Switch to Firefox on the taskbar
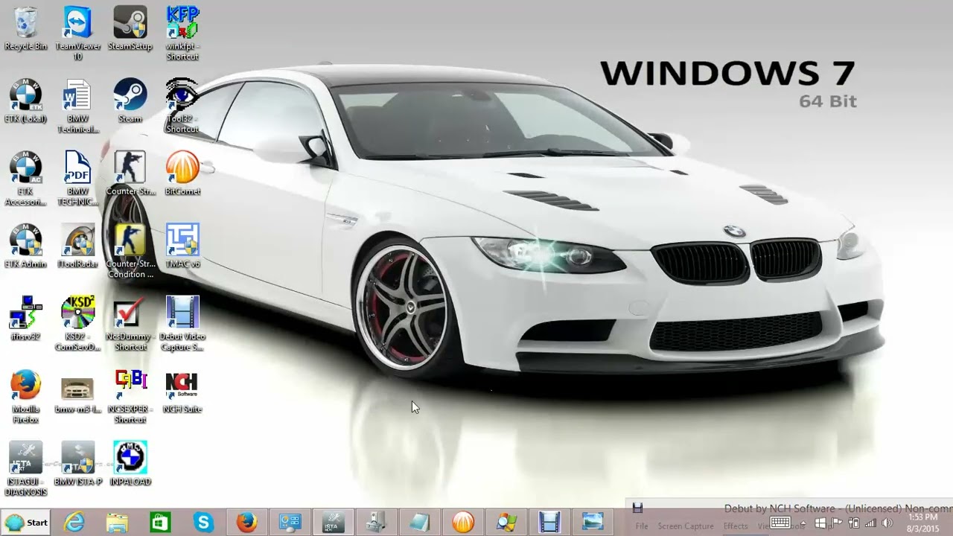 click(x=246, y=523)
